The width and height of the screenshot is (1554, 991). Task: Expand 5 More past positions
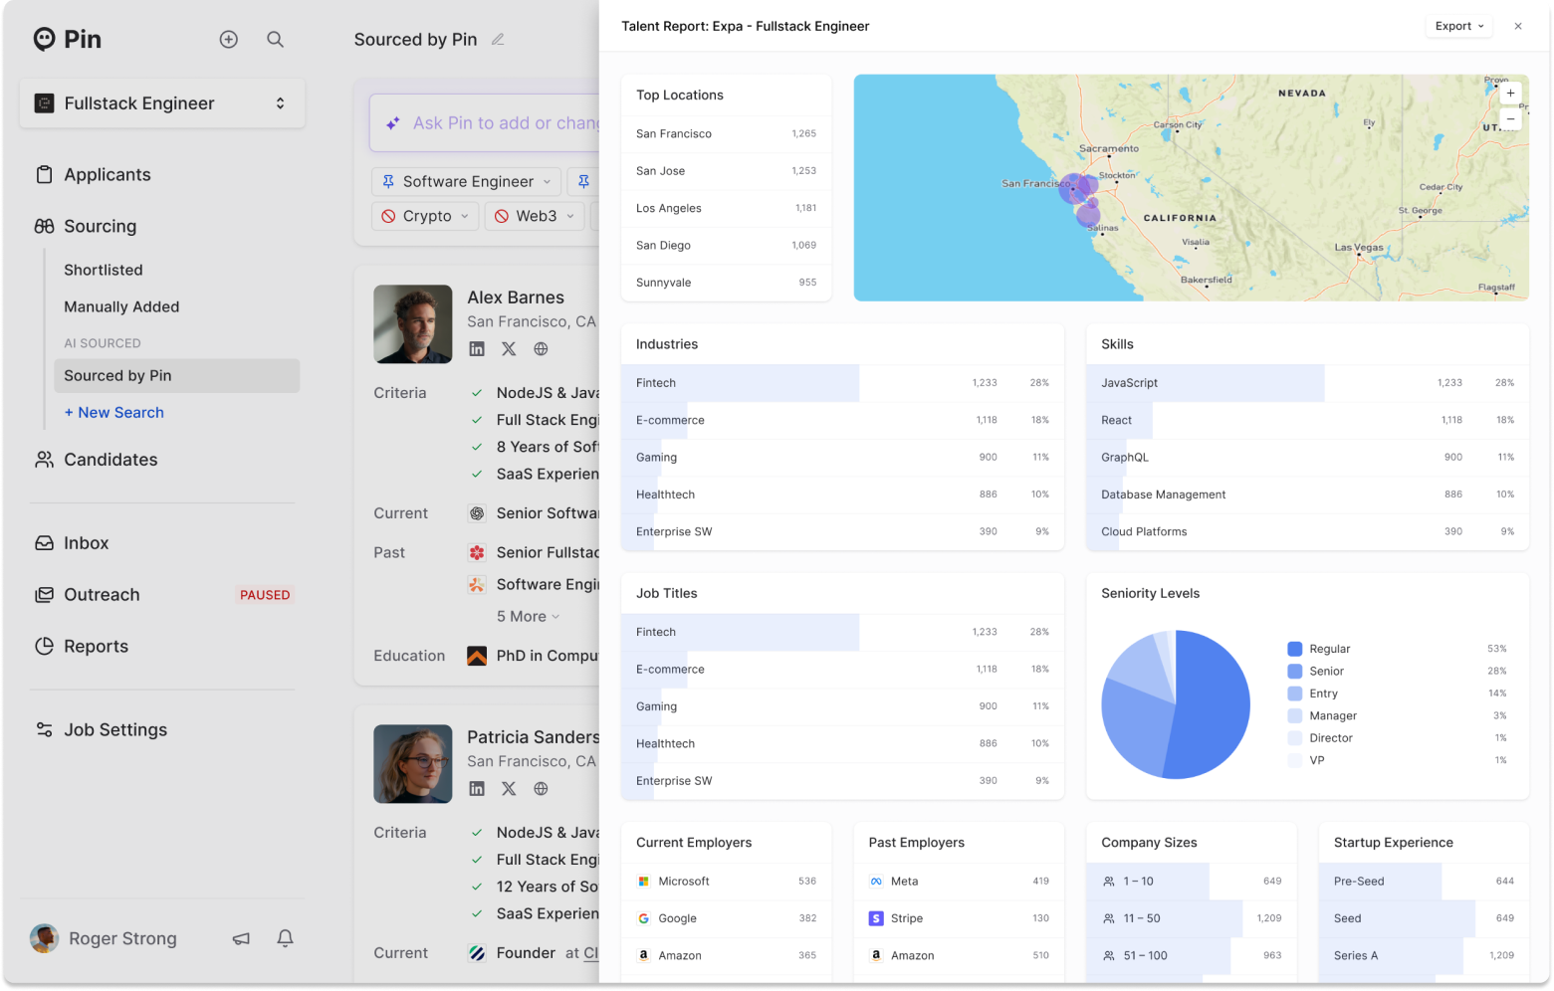click(528, 617)
